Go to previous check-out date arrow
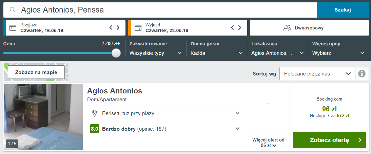Screen dimensions: 371x154 [x=233, y=28]
